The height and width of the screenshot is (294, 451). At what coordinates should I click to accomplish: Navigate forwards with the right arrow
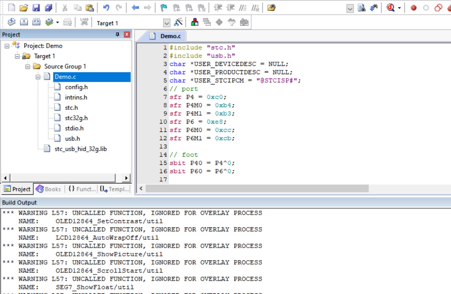point(147,8)
